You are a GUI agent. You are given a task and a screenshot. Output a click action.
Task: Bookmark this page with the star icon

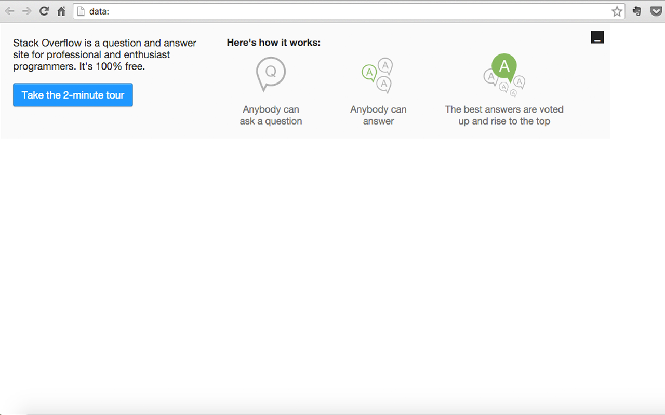[617, 11]
